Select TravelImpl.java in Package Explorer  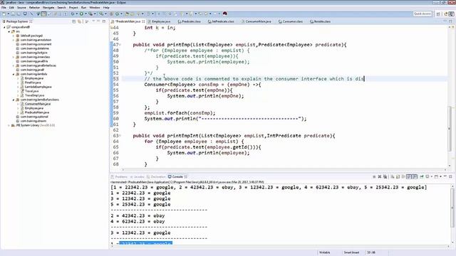pos(34,95)
